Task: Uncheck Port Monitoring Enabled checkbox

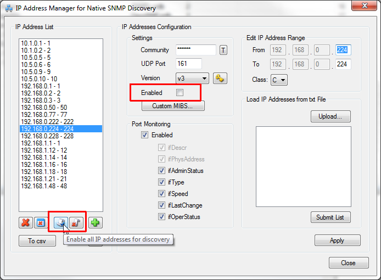Action: 145,135
